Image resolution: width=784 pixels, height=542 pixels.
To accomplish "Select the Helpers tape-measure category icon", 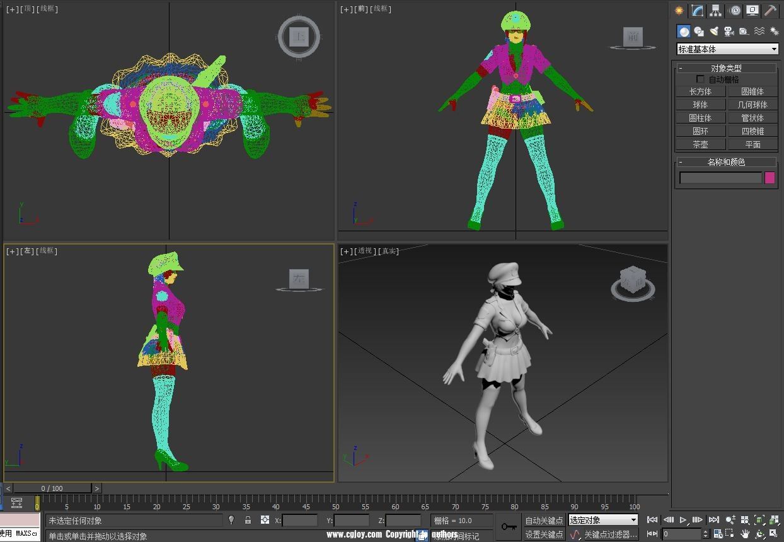I will tap(744, 31).
